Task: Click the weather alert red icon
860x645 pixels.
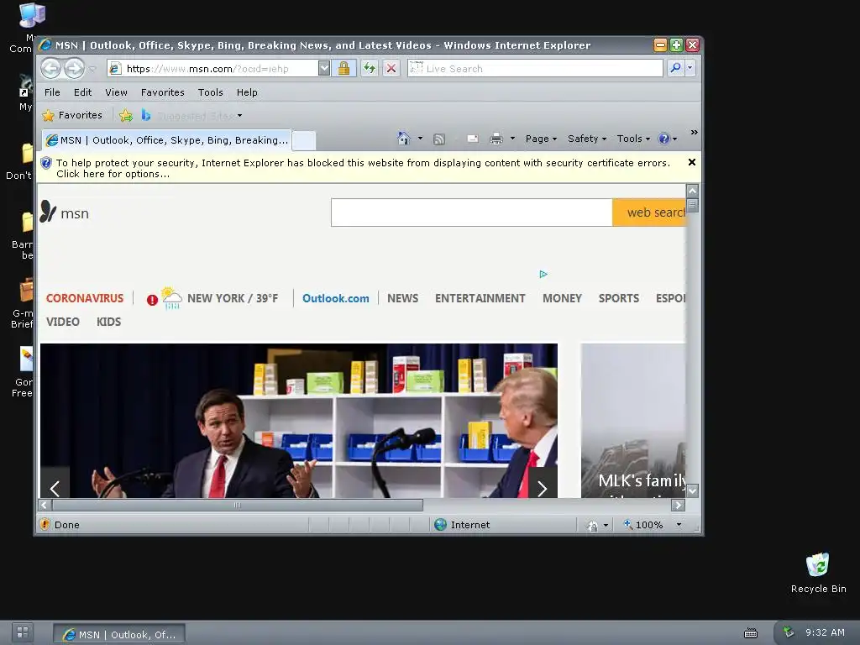Action: 152,300
